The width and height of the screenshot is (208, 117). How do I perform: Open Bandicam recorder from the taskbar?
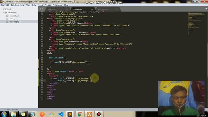(99, 114)
